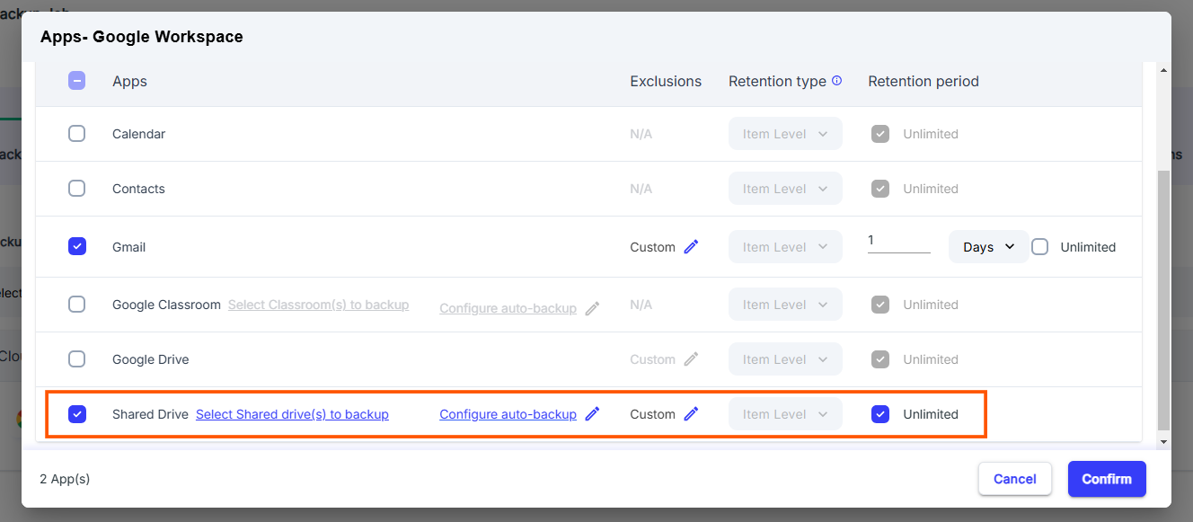Open Contacts' Item Level retention dropdown
This screenshot has width=1193, height=522.
pos(785,188)
